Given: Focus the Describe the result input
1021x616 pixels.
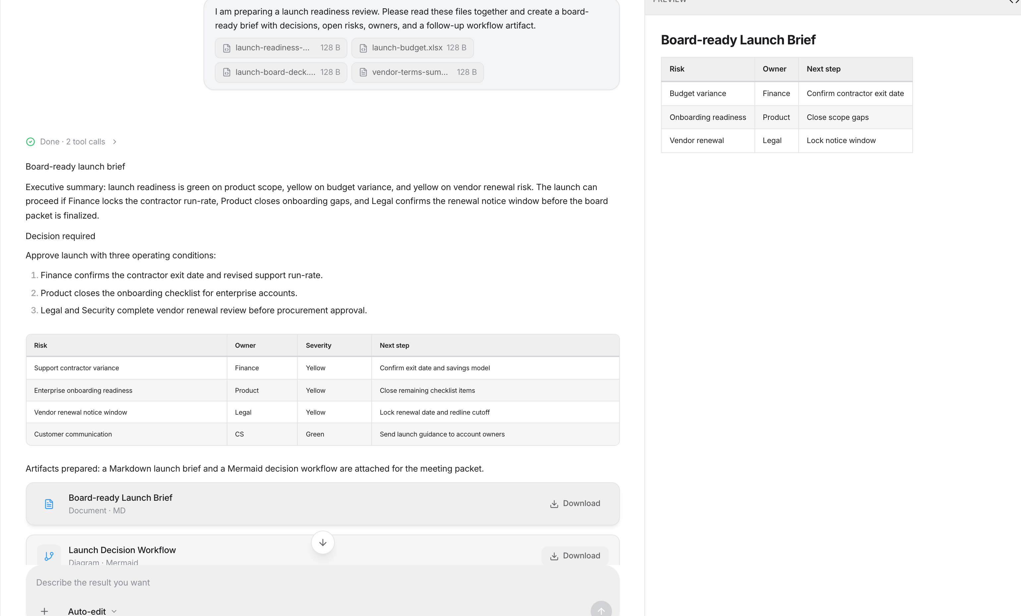Looking at the screenshot, I should [x=290, y=583].
